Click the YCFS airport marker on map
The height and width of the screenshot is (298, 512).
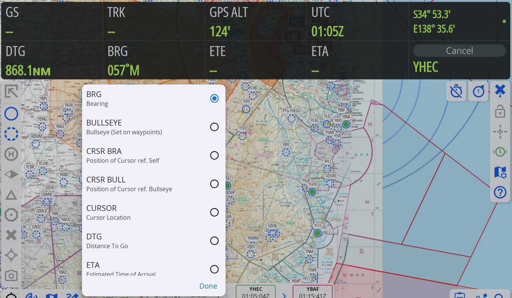pyautogui.click(x=318, y=233)
